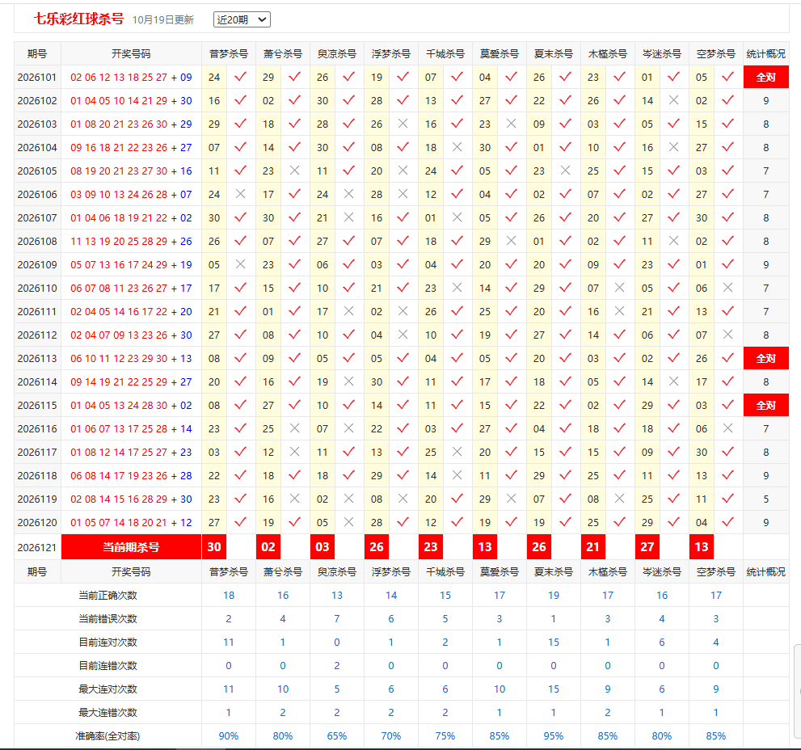Click the X mark for 莫爱杀号 in row 2026108
The height and width of the screenshot is (750, 801).
tap(512, 241)
